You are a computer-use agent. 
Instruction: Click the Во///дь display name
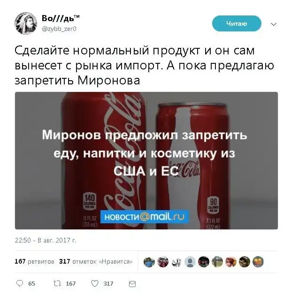pyautogui.click(x=61, y=18)
